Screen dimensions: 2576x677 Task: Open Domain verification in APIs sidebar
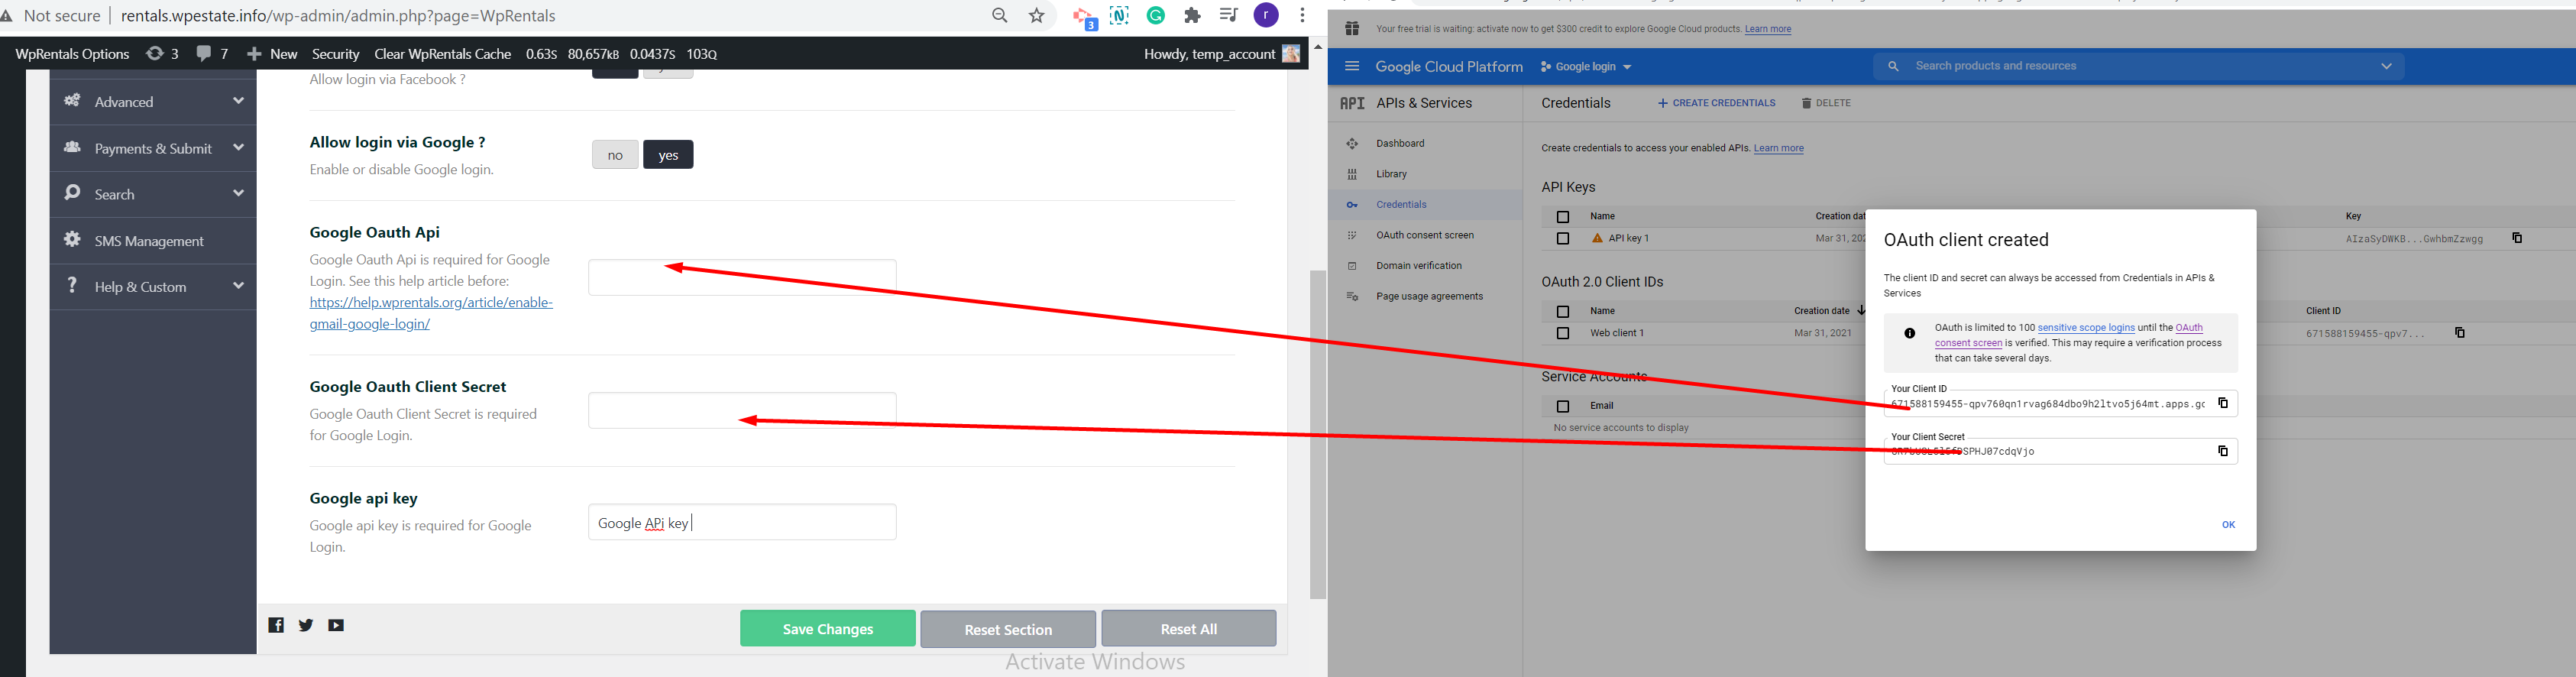tap(1419, 266)
